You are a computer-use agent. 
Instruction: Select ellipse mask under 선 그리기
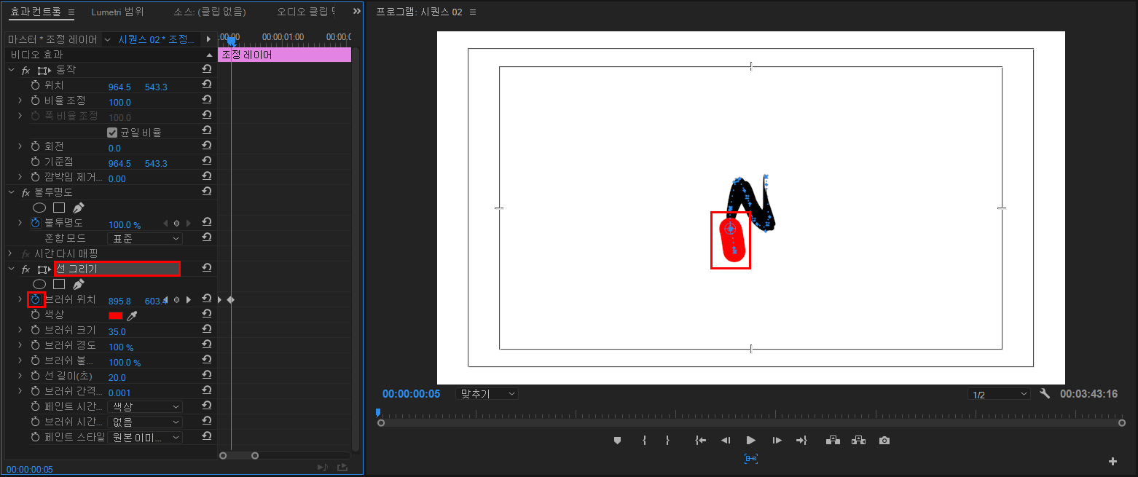tap(39, 284)
